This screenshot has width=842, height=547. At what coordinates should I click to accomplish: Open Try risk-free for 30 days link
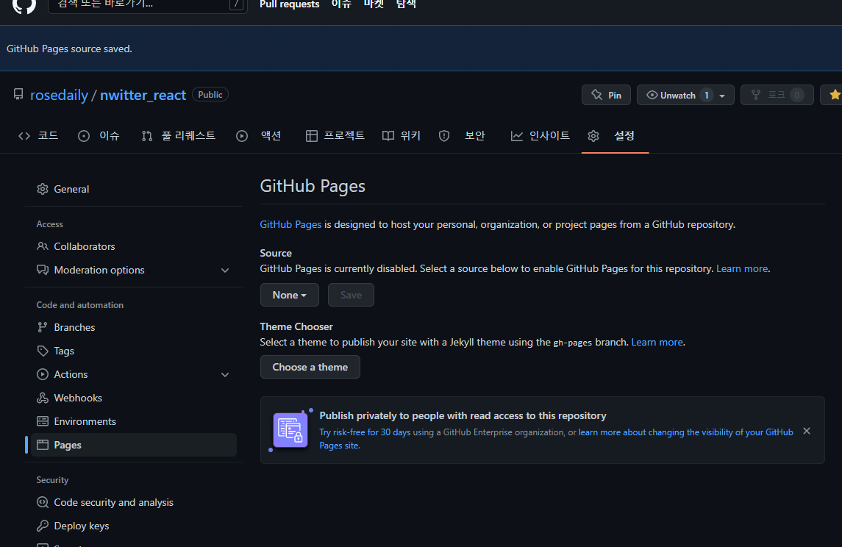pos(365,432)
